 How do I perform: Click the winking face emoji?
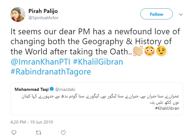(161, 52)
